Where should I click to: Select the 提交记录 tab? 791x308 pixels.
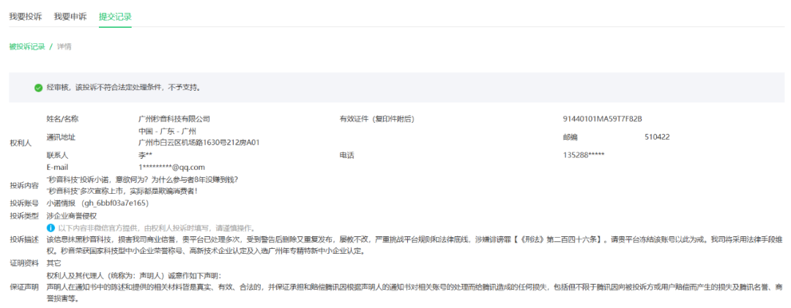115,16
